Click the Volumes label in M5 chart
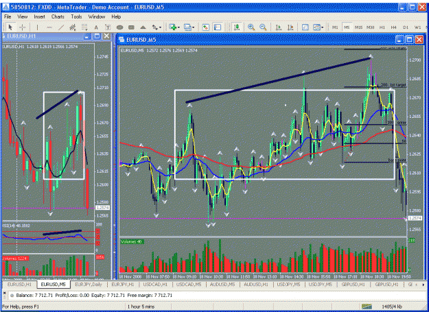Image resolution: width=429 pixels, height=312 pixels. coord(132,241)
